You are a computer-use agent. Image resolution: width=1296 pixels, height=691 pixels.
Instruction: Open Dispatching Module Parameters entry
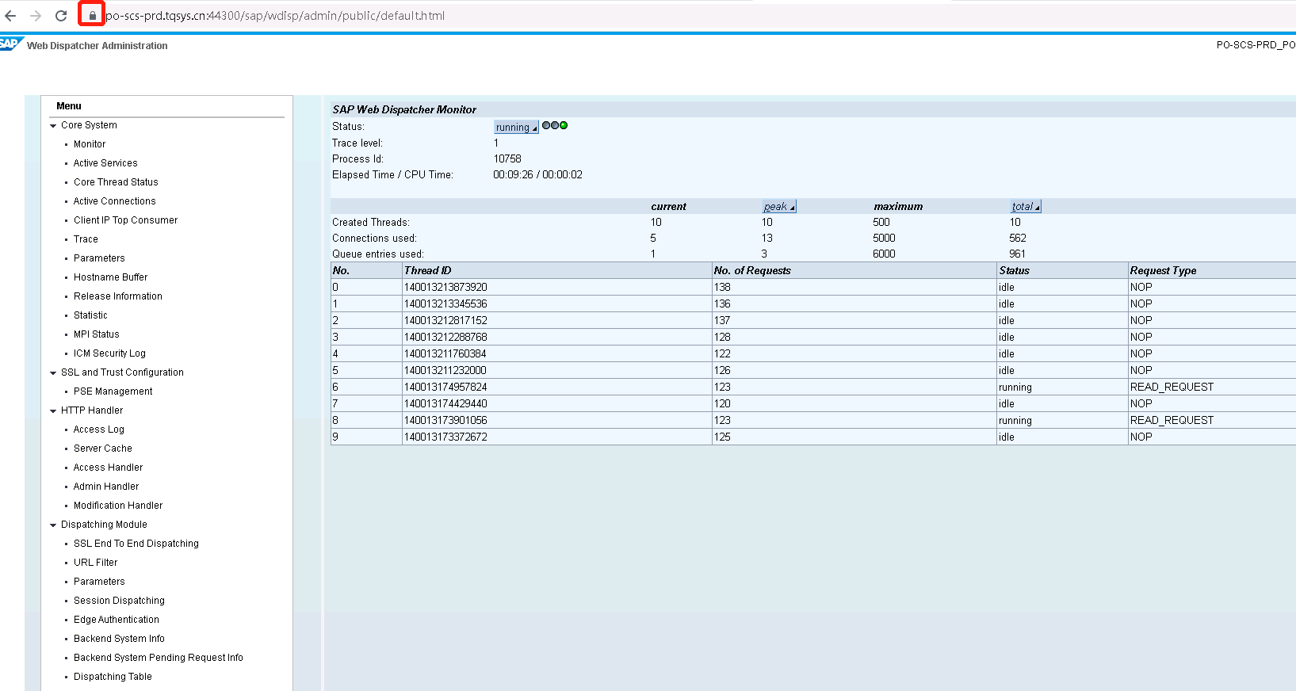point(99,582)
